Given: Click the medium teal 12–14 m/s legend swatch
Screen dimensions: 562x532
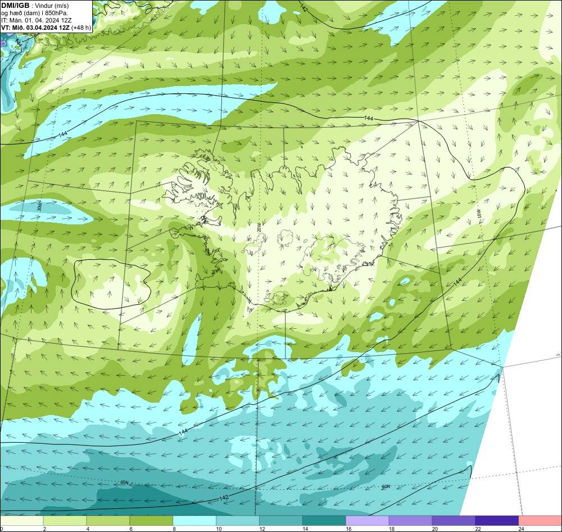Looking at the screenshot, I should [281, 521].
